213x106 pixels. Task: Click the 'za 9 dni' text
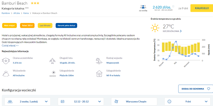pos(183,8)
